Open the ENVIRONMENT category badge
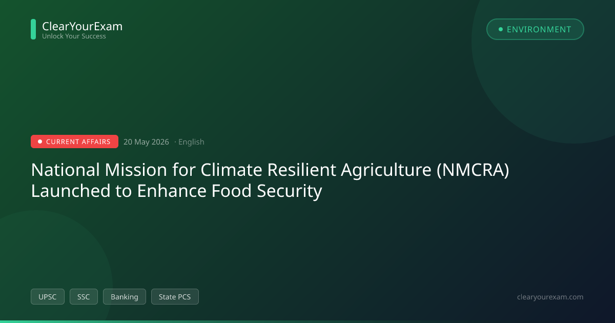Image resolution: width=615 pixels, height=323 pixels. [x=535, y=29]
